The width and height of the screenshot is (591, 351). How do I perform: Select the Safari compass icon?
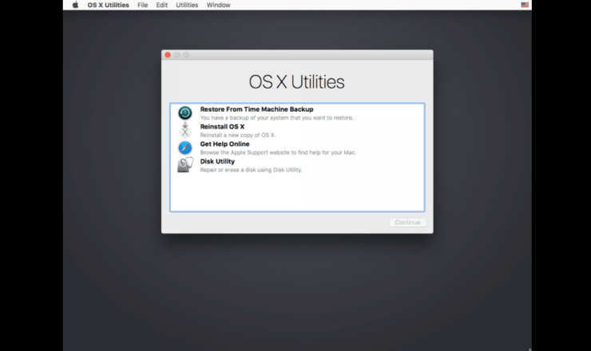[185, 148]
